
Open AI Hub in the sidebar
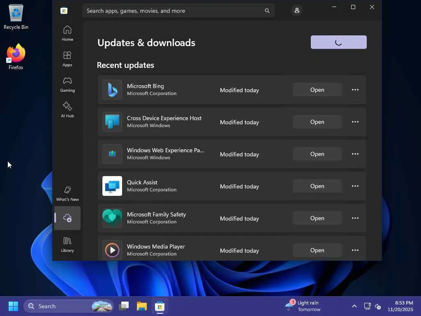click(67, 110)
